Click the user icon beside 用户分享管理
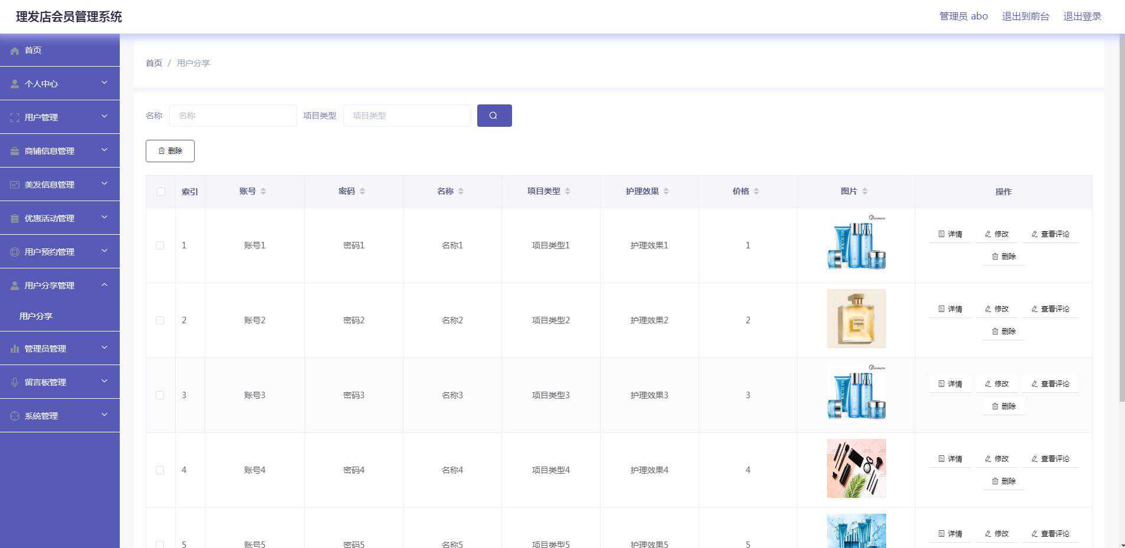The image size is (1125, 548). [15, 286]
